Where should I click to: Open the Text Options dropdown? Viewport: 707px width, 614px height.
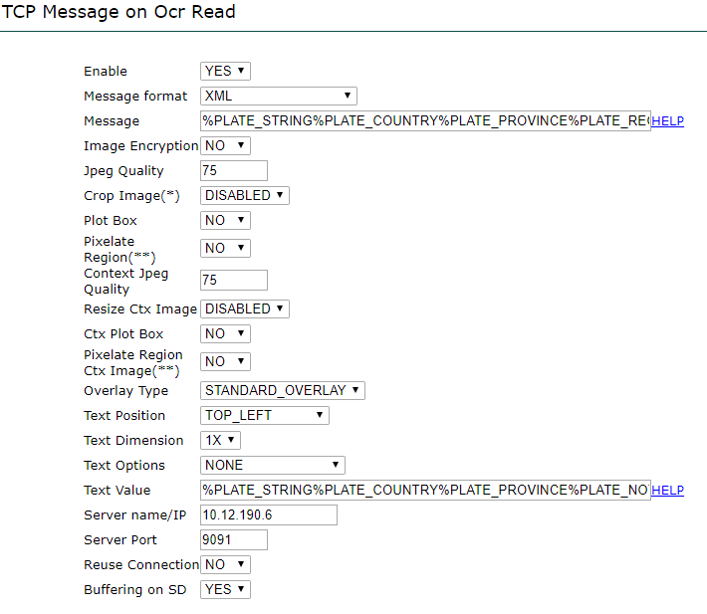[x=273, y=465]
